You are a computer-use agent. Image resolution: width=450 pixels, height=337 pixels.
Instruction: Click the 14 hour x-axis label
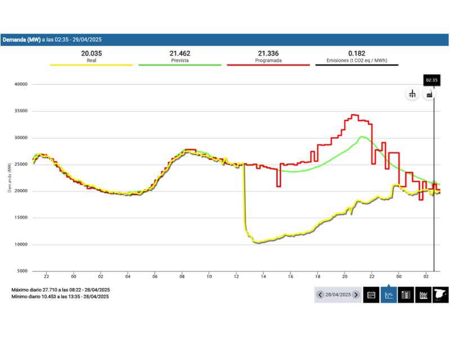[x=263, y=276]
